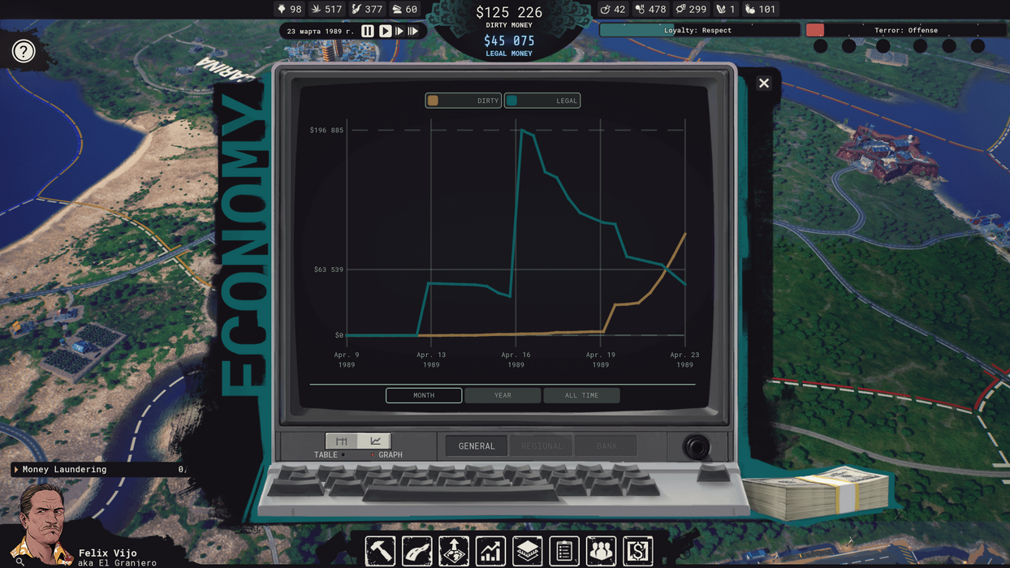The width and height of the screenshot is (1010, 568).
Task: Toggle the Legal money graph line
Action: pyautogui.click(x=542, y=101)
